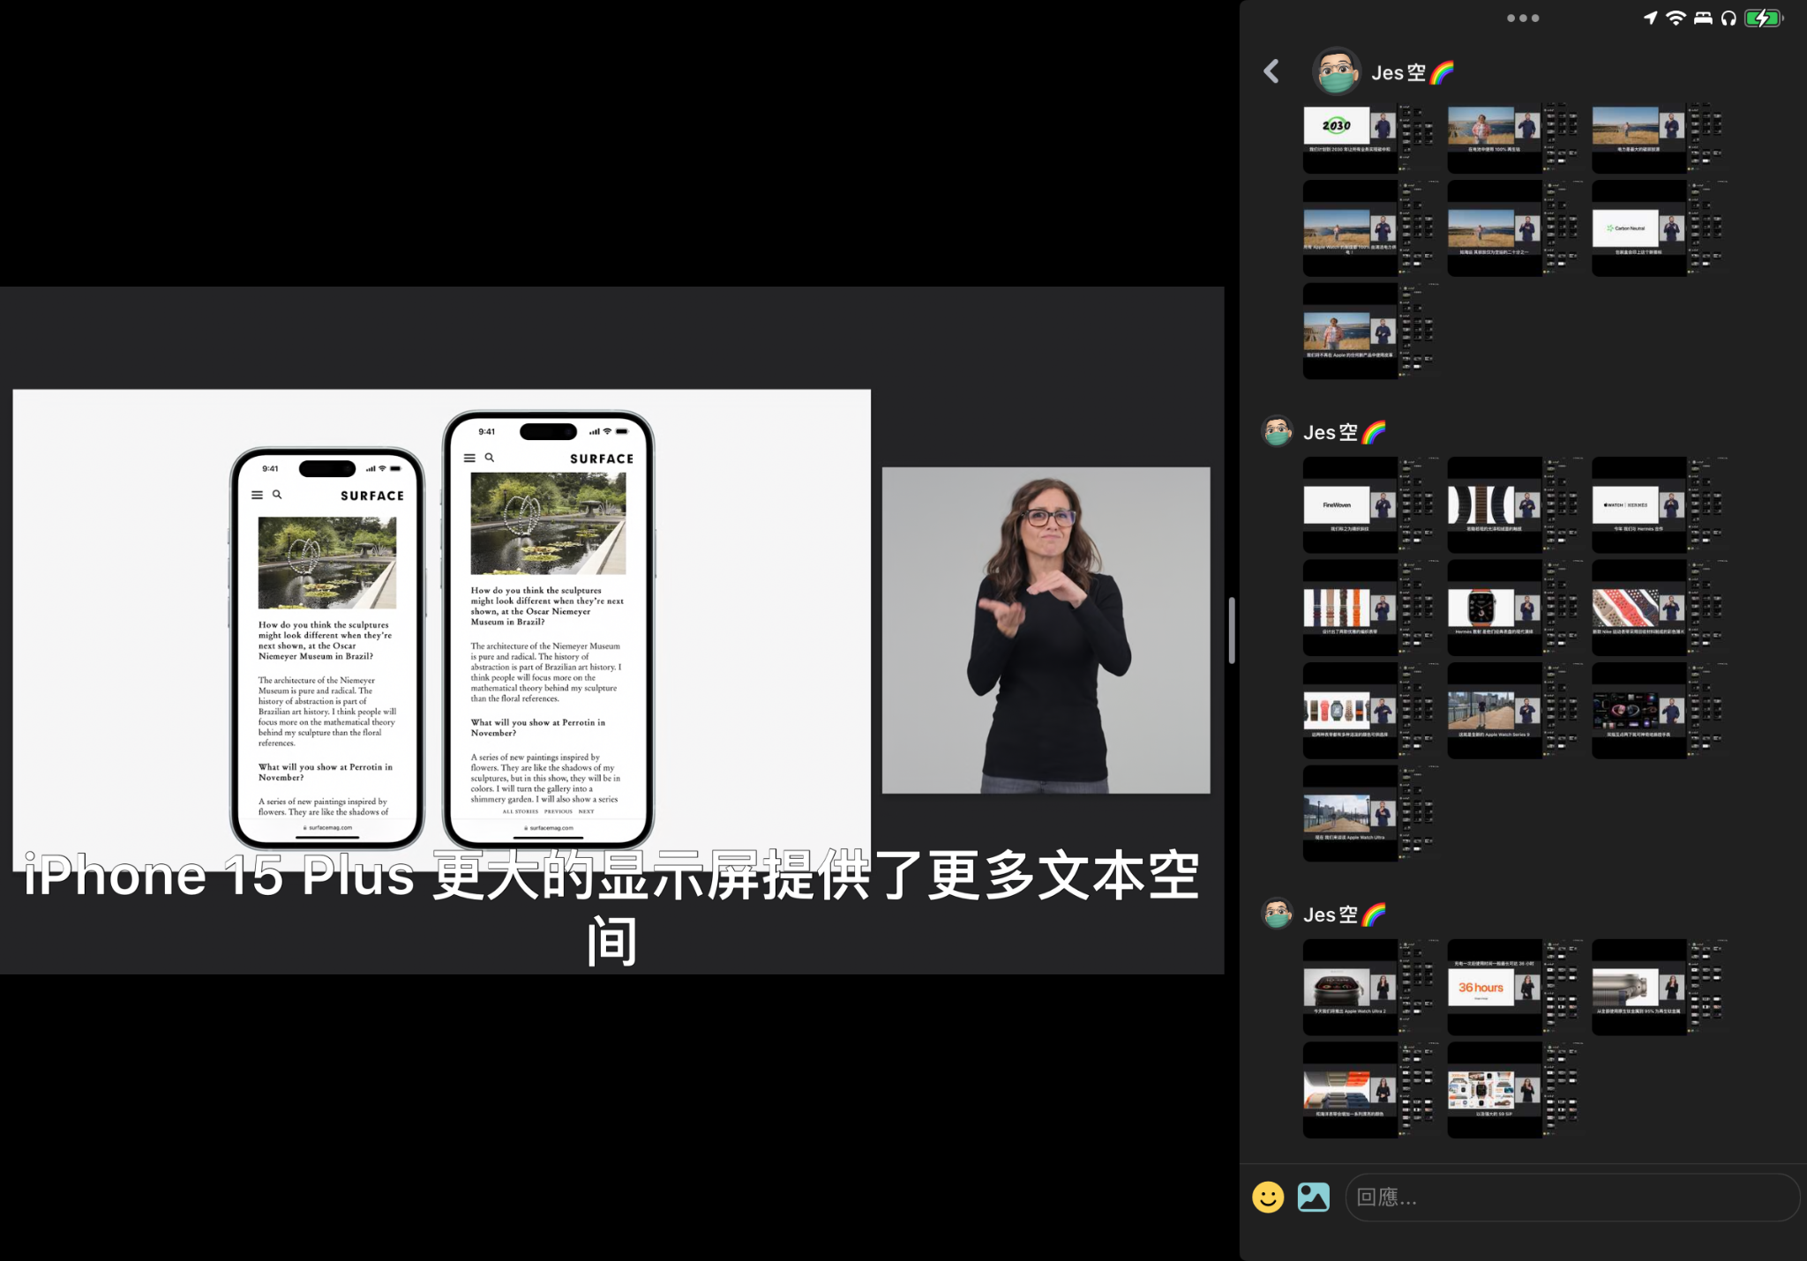Open the large Jes avatar in chat header
The width and height of the screenshot is (1807, 1261).
(x=1337, y=71)
